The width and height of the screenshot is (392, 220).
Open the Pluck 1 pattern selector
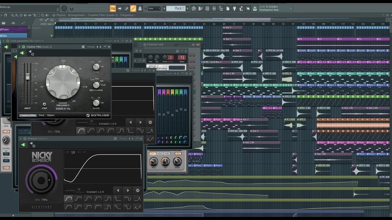pos(176,9)
